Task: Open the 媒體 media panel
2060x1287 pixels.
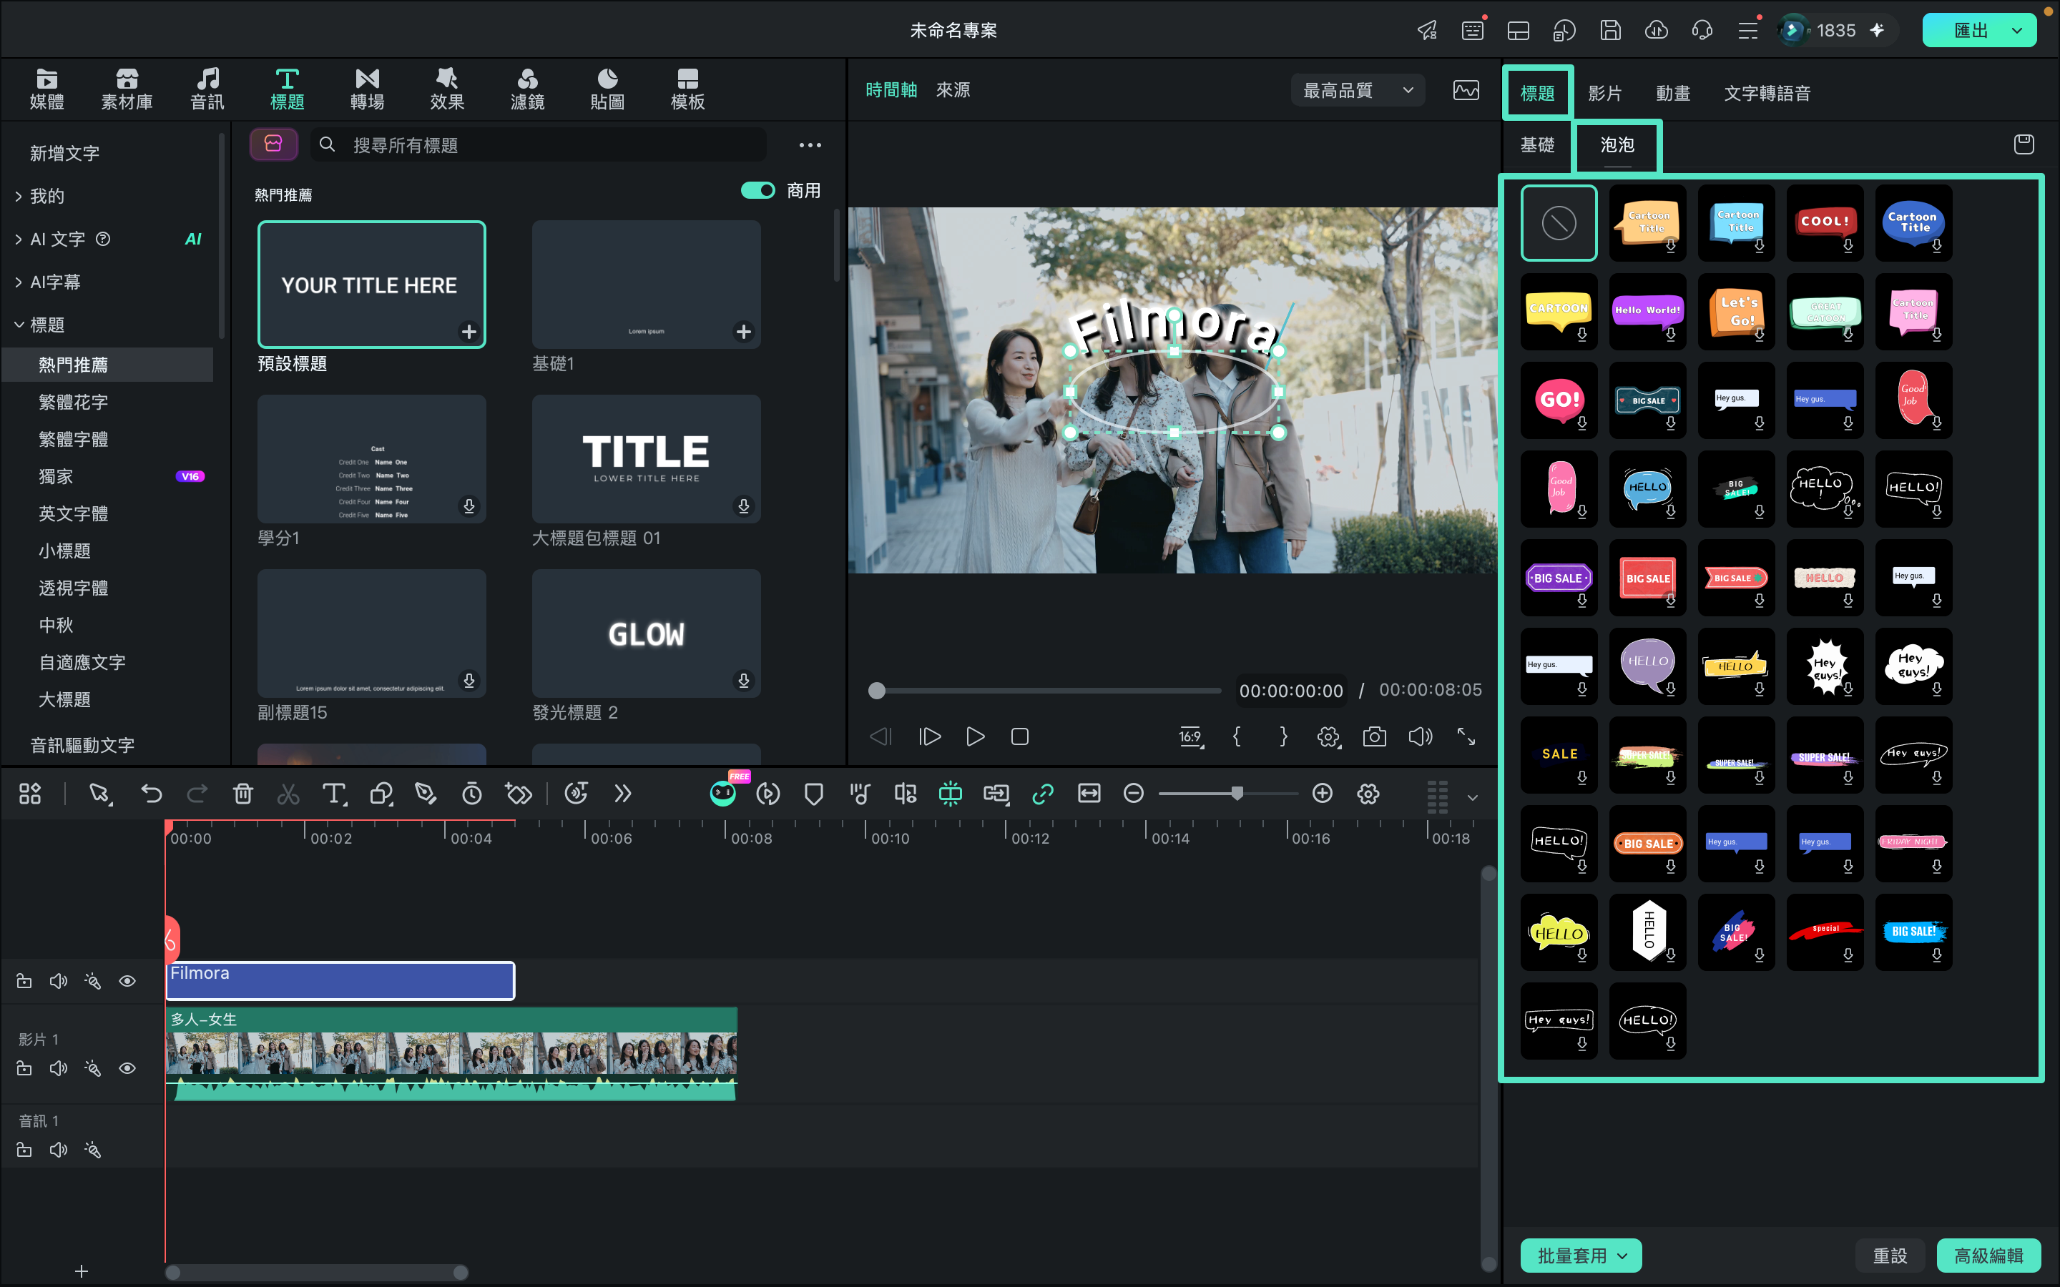Action: pyautogui.click(x=46, y=89)
